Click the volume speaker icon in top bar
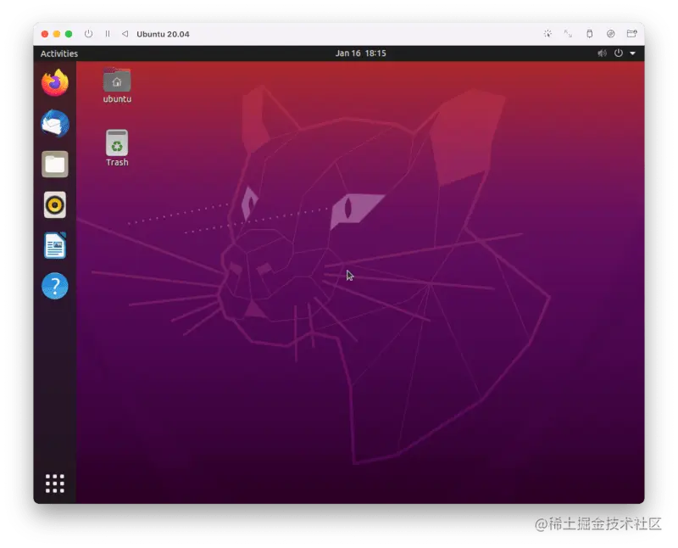The image size is (678, 548). tap(602, 53)
